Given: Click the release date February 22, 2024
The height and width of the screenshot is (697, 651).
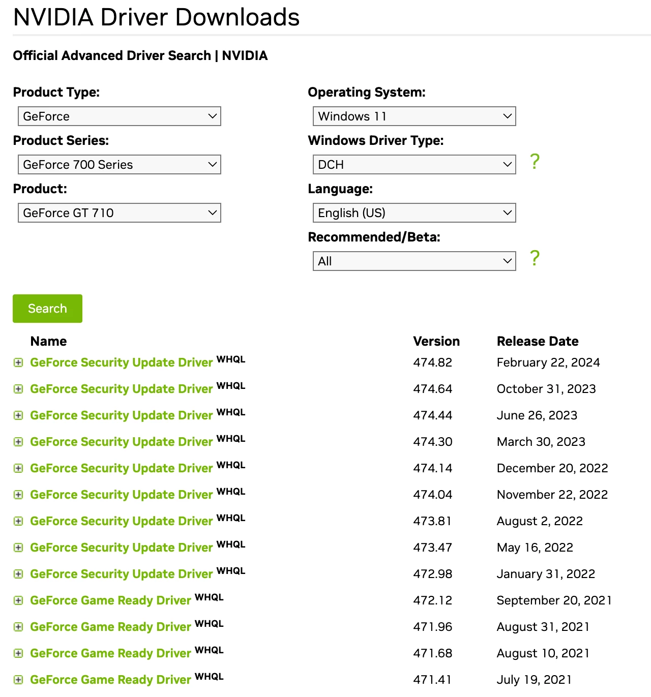Looking at the screenshot, I should pyautogui.click(x=548, y=362).
